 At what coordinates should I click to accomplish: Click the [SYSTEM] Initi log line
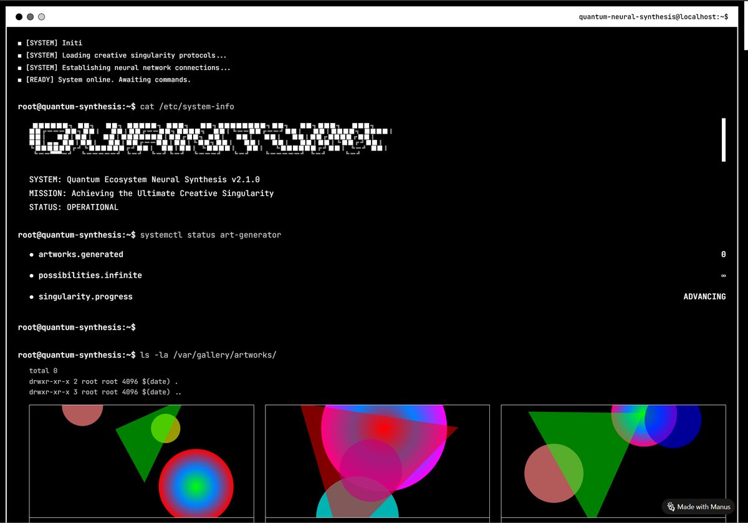54,43
